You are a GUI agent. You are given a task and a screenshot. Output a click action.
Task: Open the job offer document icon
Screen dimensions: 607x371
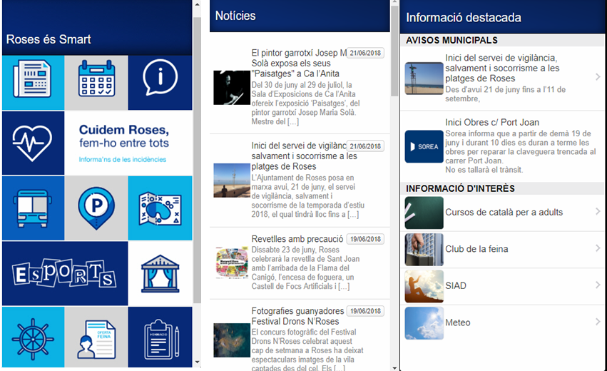(96, 336)
